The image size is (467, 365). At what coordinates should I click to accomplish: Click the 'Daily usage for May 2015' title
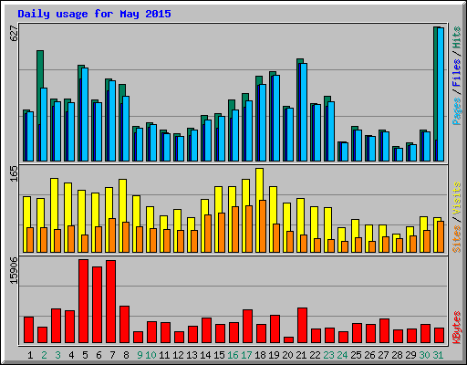coord(94,14)
